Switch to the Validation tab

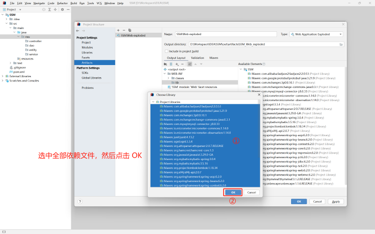pyautogui.click(x=197, y=58)
